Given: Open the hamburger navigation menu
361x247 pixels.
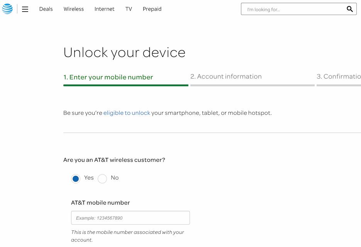Looking at the screenshot, I should [x=25, y=9].
